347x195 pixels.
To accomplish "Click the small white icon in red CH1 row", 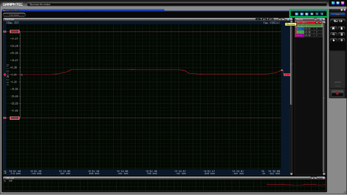I will point(317,22).
